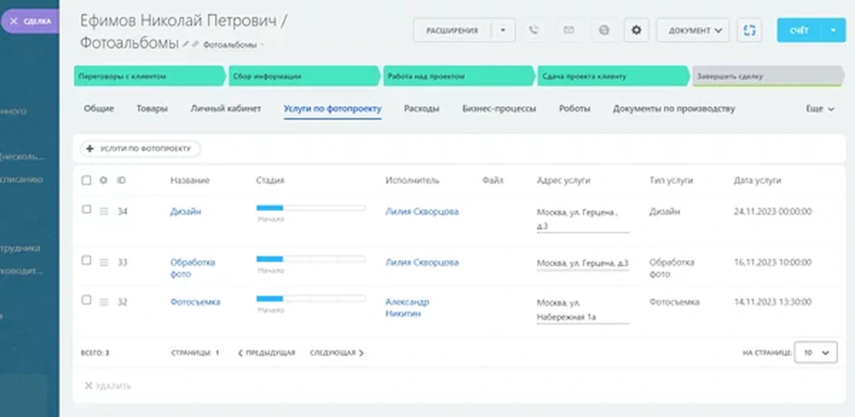Open the rows-per-page dropdown showing 10
Viewport: 855px width, 417px height.
coord(816,352)
